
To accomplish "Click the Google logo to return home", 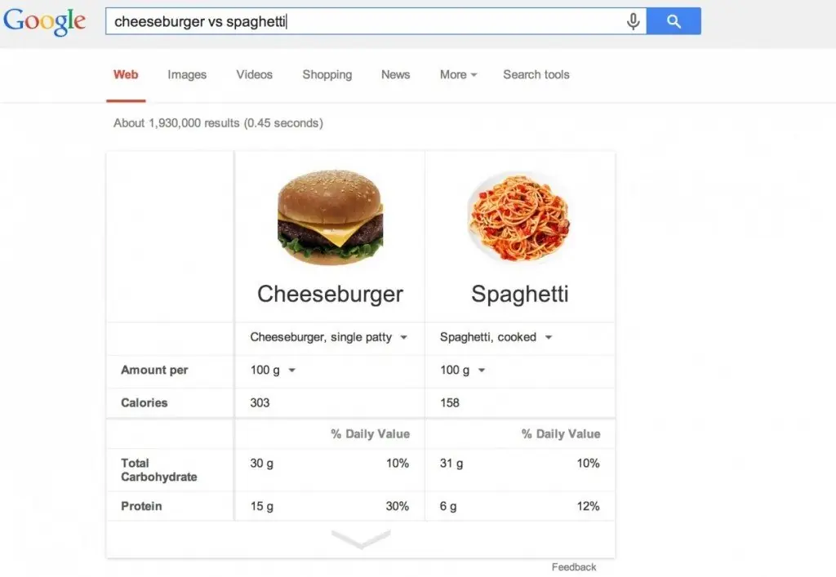I will [44, 22].
